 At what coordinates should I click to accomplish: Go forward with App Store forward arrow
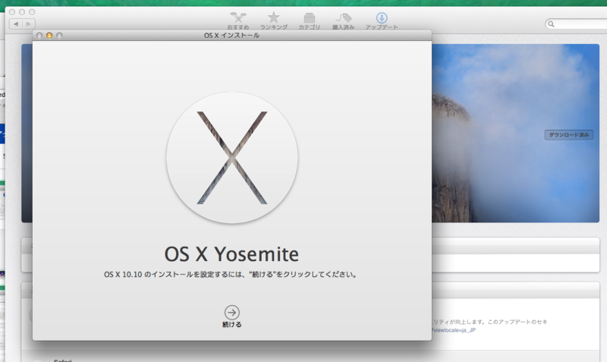(29, 24)
